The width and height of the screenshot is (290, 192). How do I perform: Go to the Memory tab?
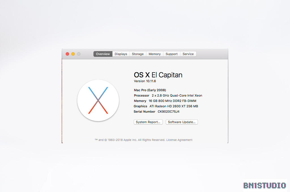click(x=155, y=54)
